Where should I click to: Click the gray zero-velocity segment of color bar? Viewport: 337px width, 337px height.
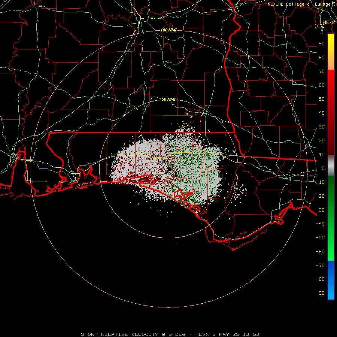[x=331, y=166]
